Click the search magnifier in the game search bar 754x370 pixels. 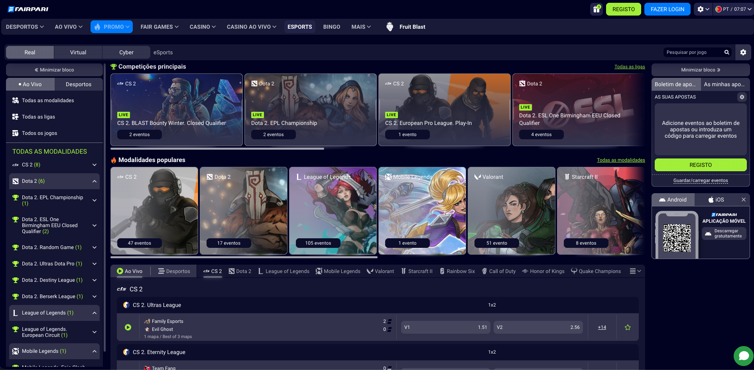pyautogui.click(x=726, y=52)
